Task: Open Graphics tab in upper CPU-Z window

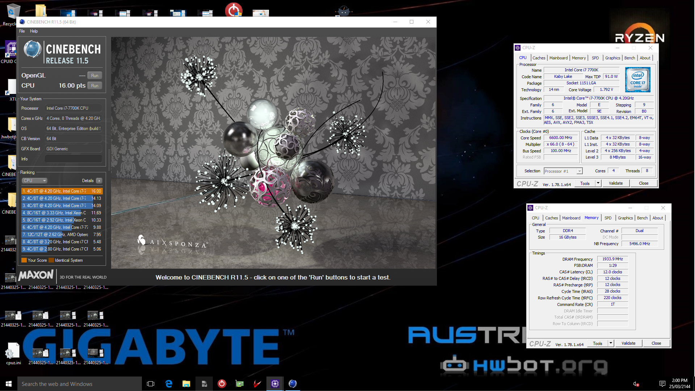Action: pos(612,58)
